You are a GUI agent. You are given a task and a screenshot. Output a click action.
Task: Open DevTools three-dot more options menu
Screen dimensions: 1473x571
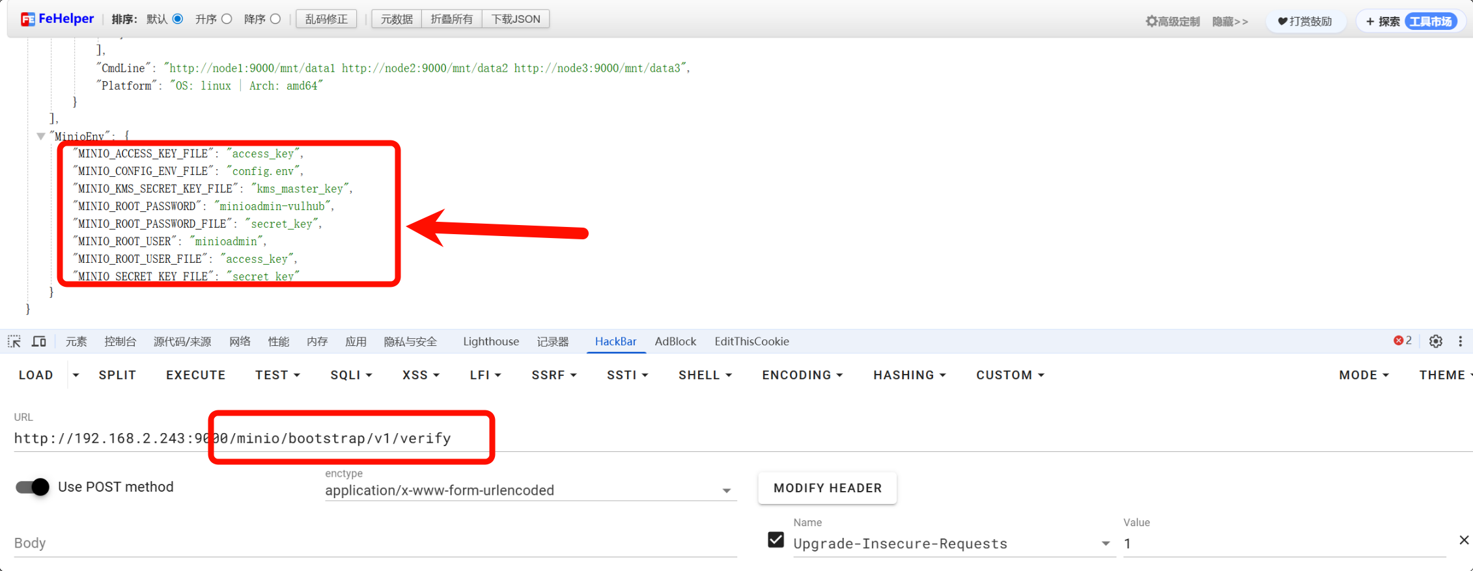(1460, 341)
